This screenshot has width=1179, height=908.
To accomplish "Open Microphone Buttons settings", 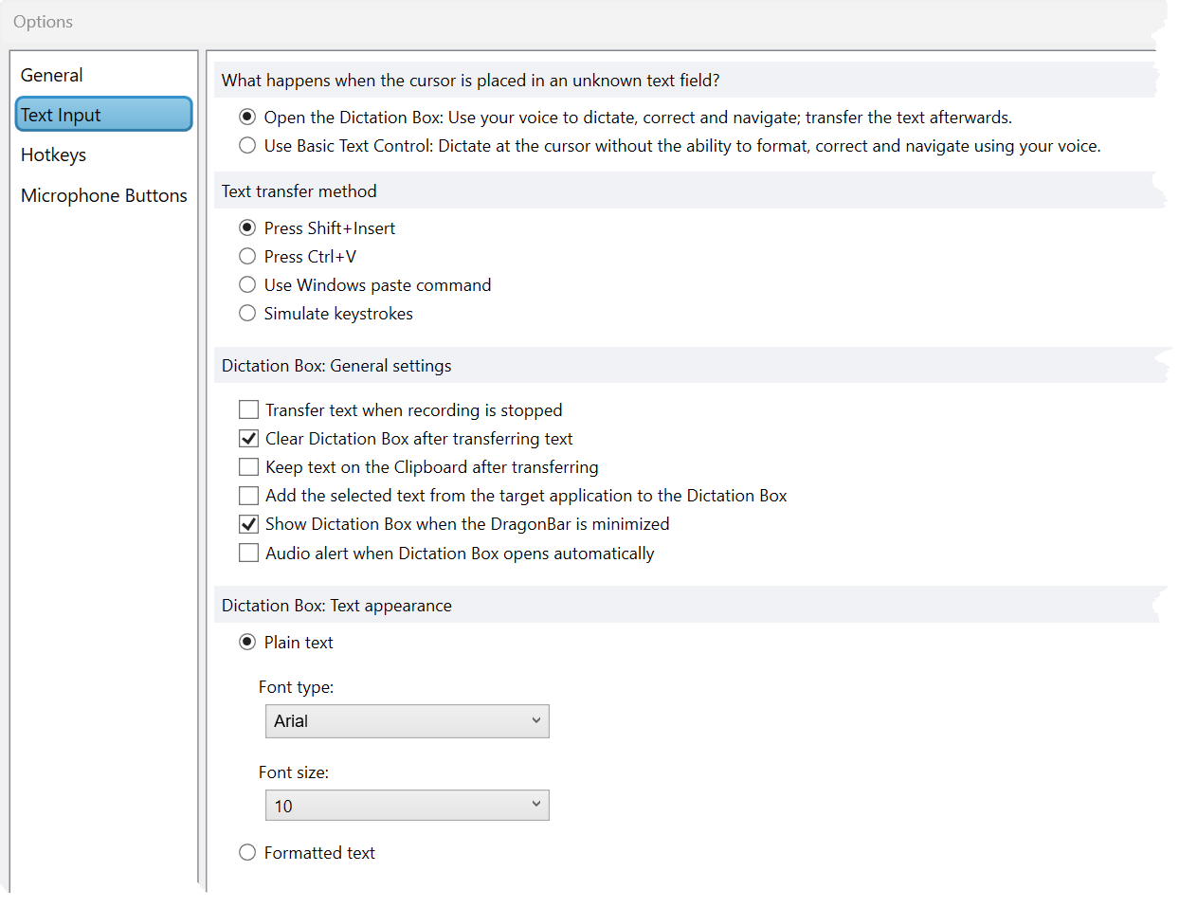I will tap(104, 196).
